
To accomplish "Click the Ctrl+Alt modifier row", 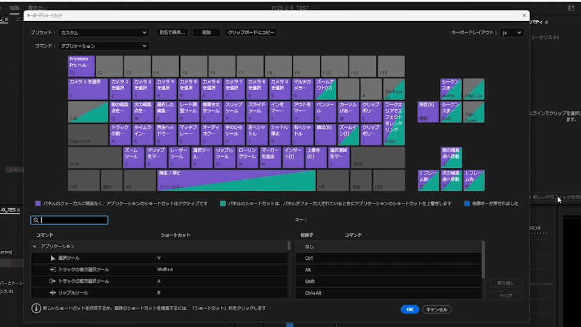I will (389, 293).
